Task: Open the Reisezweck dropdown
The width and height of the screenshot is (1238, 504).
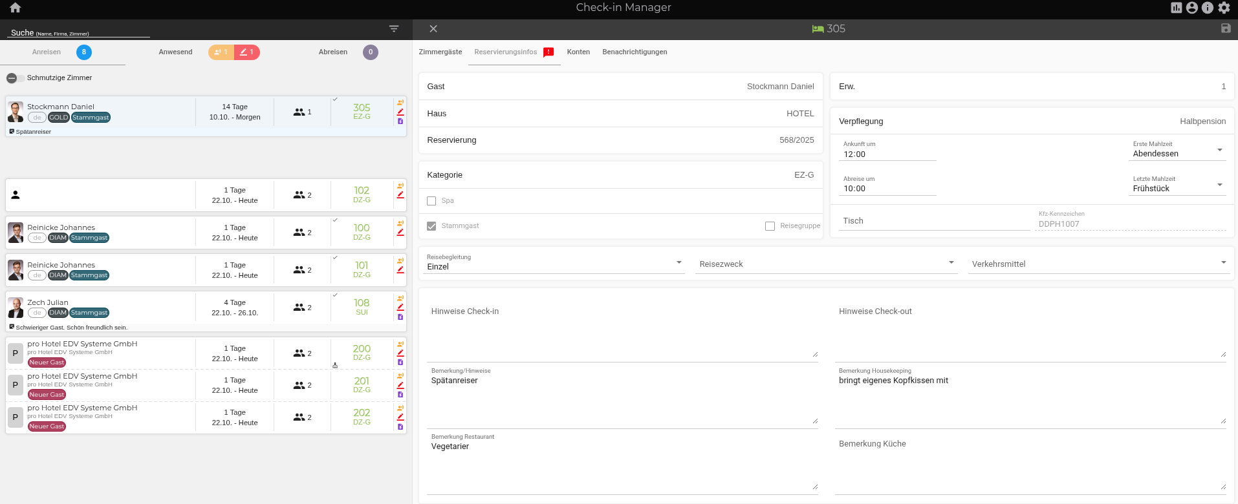Action: 826,264
